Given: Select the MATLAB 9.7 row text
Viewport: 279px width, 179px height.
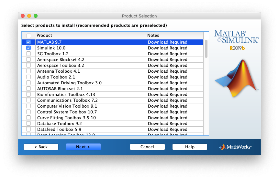Looking at the screenshot, I should [49, 42].
